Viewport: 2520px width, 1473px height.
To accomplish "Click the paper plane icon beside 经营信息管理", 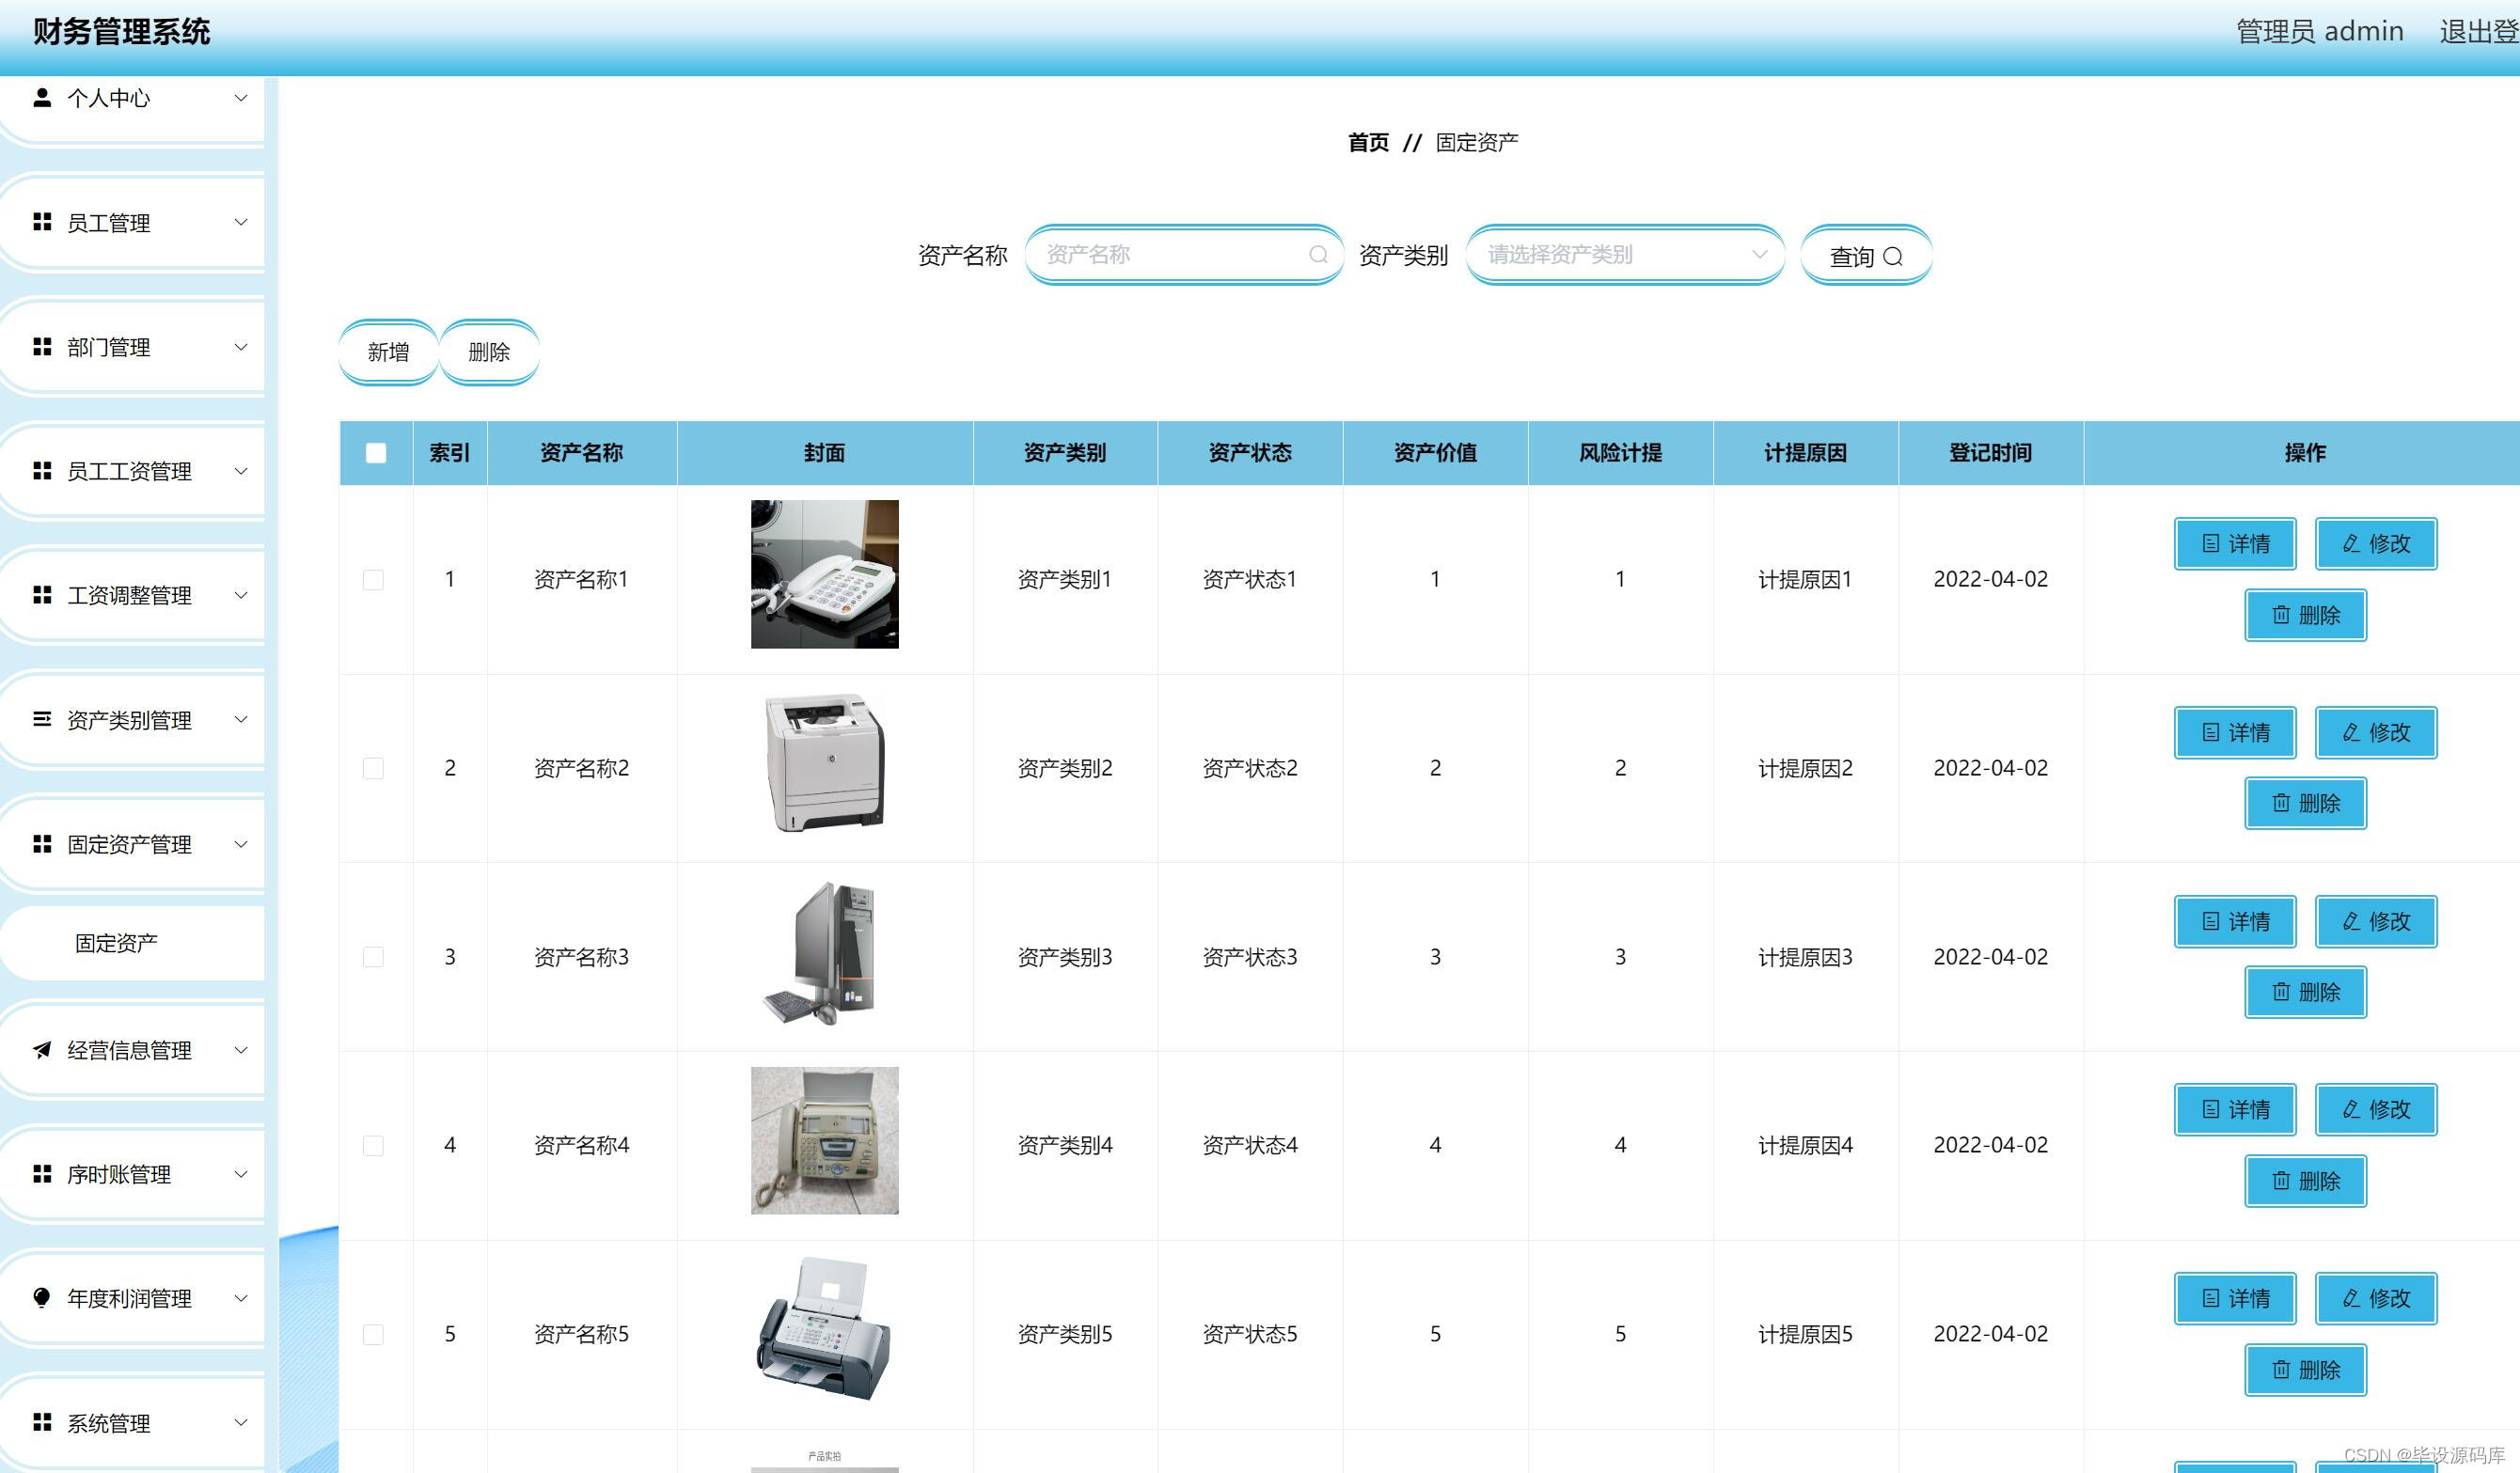I will pos(42,1049).
